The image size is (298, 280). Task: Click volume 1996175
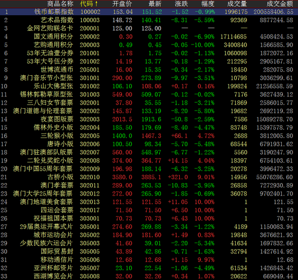(236, 12)
